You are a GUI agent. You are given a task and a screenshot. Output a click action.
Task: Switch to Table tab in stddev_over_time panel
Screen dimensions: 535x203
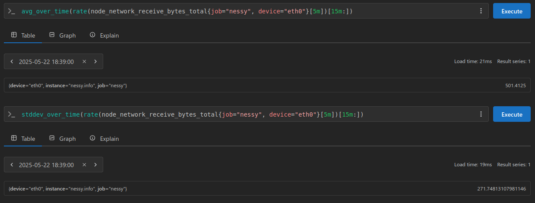[23, 139]
